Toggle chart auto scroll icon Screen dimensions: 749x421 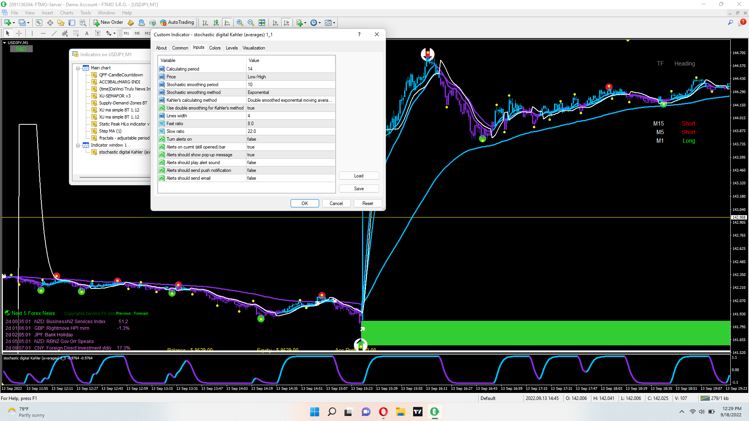[275, 23]
